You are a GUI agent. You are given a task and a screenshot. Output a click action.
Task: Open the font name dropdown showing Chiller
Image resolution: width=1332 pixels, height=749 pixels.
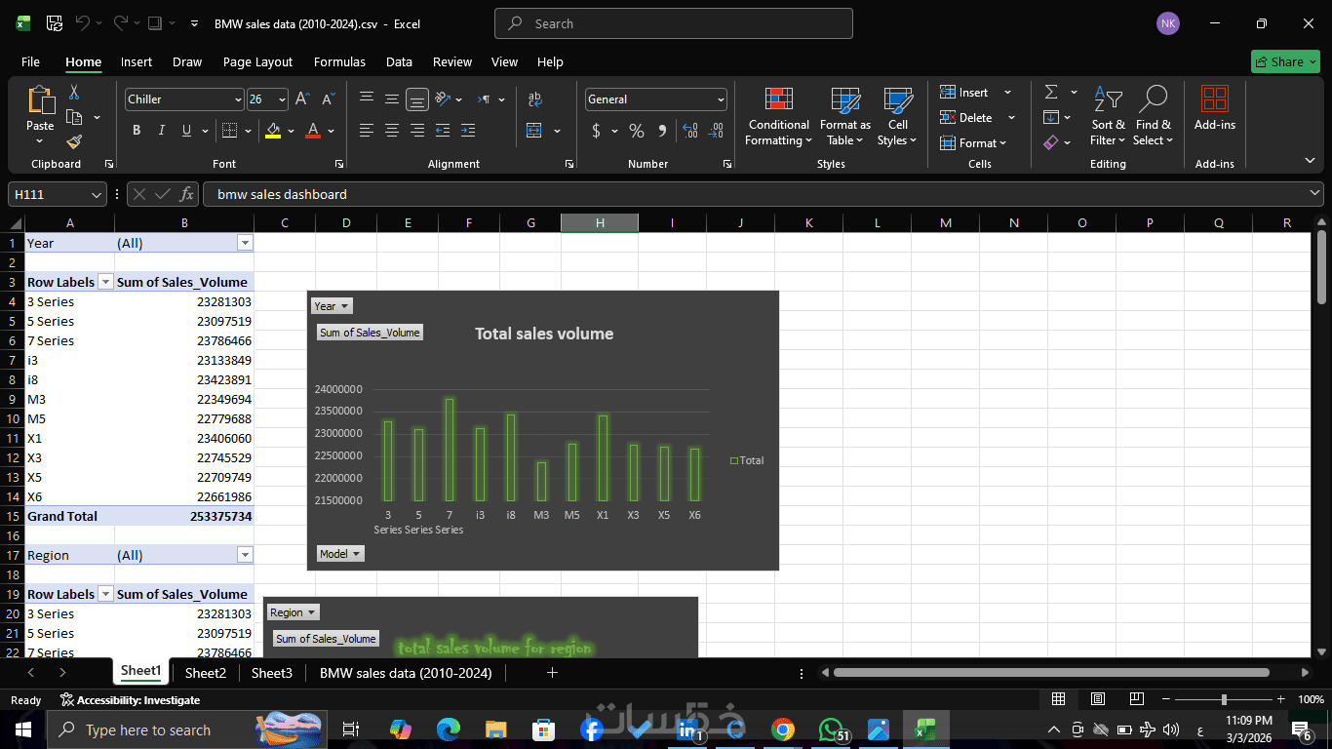[x=238, y=99]
